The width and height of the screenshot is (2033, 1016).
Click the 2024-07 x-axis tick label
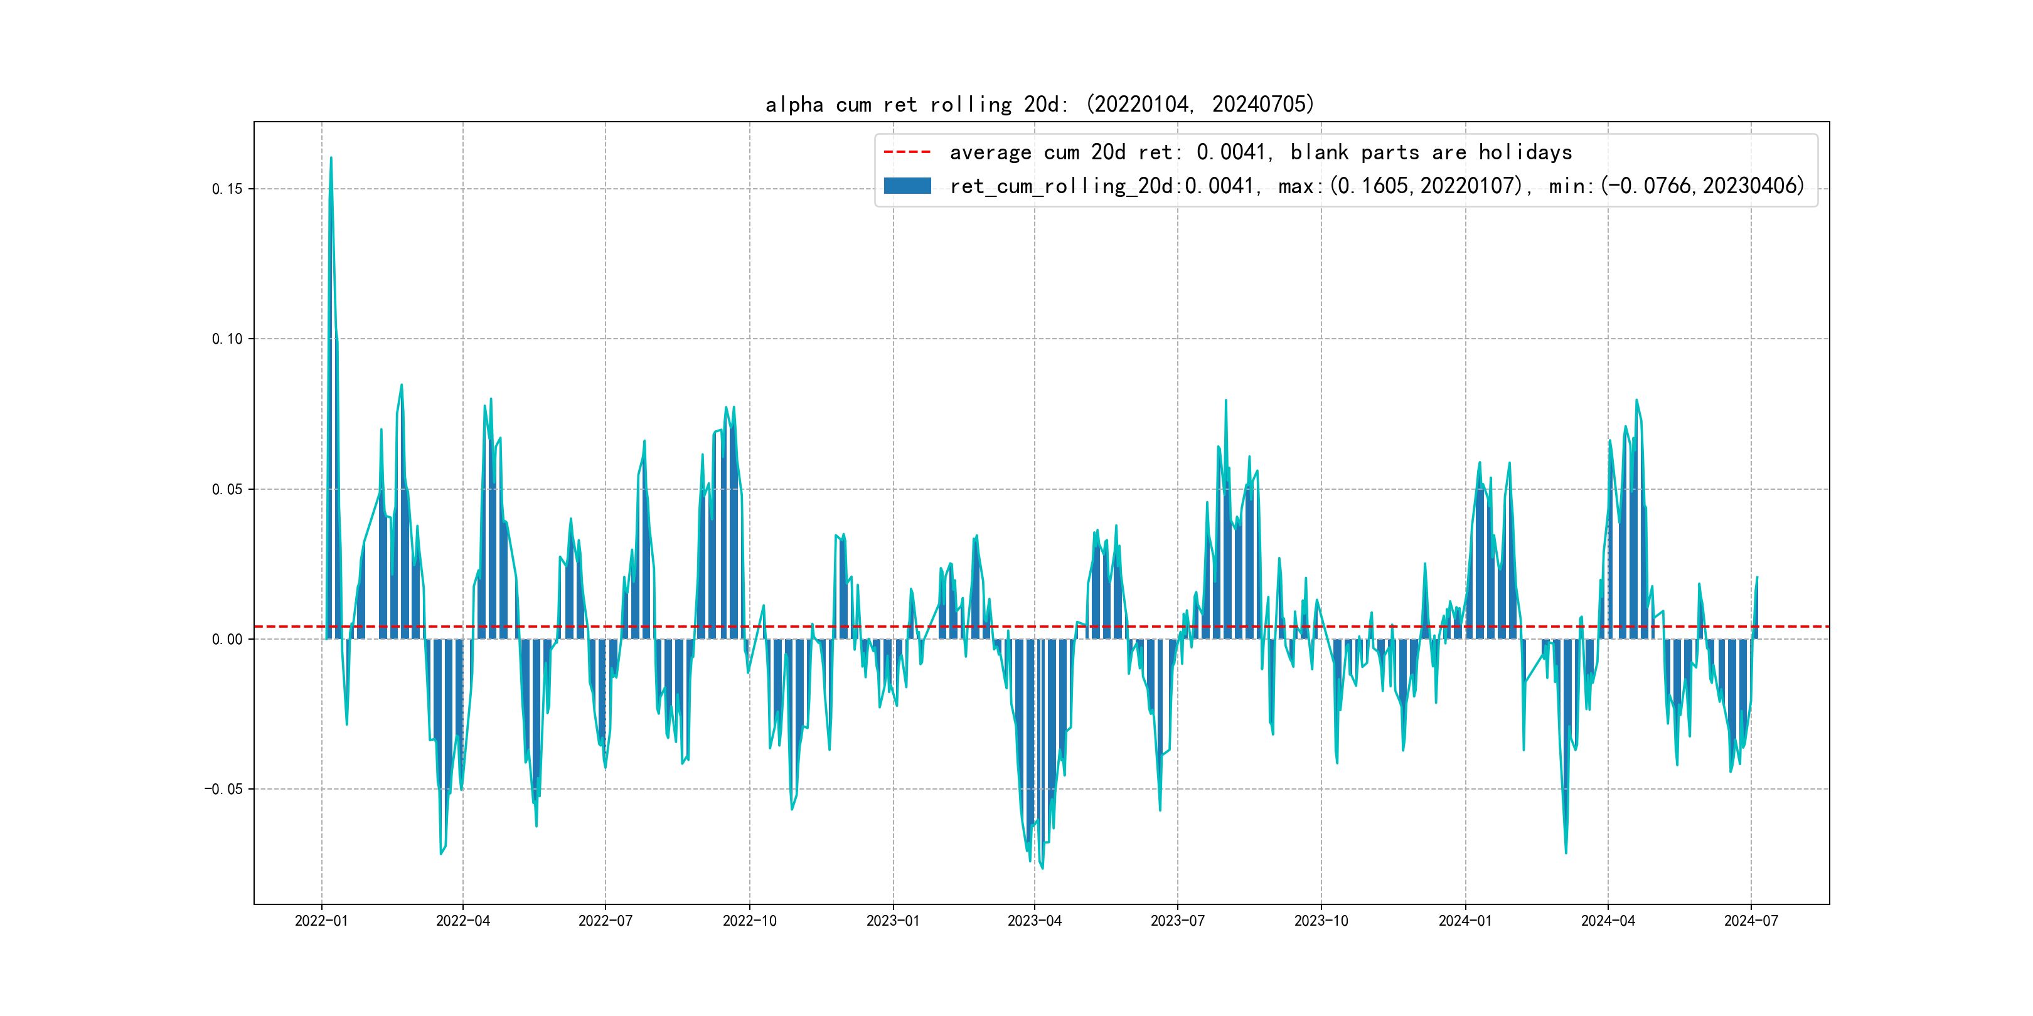point(1751,921)
